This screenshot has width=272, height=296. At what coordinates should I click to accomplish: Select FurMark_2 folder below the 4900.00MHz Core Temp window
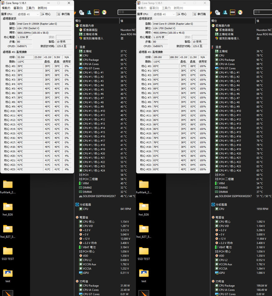[144, 187]
